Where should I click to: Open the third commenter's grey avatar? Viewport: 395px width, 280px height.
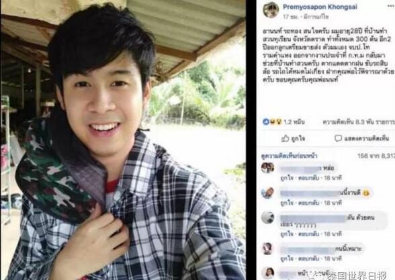267,218
